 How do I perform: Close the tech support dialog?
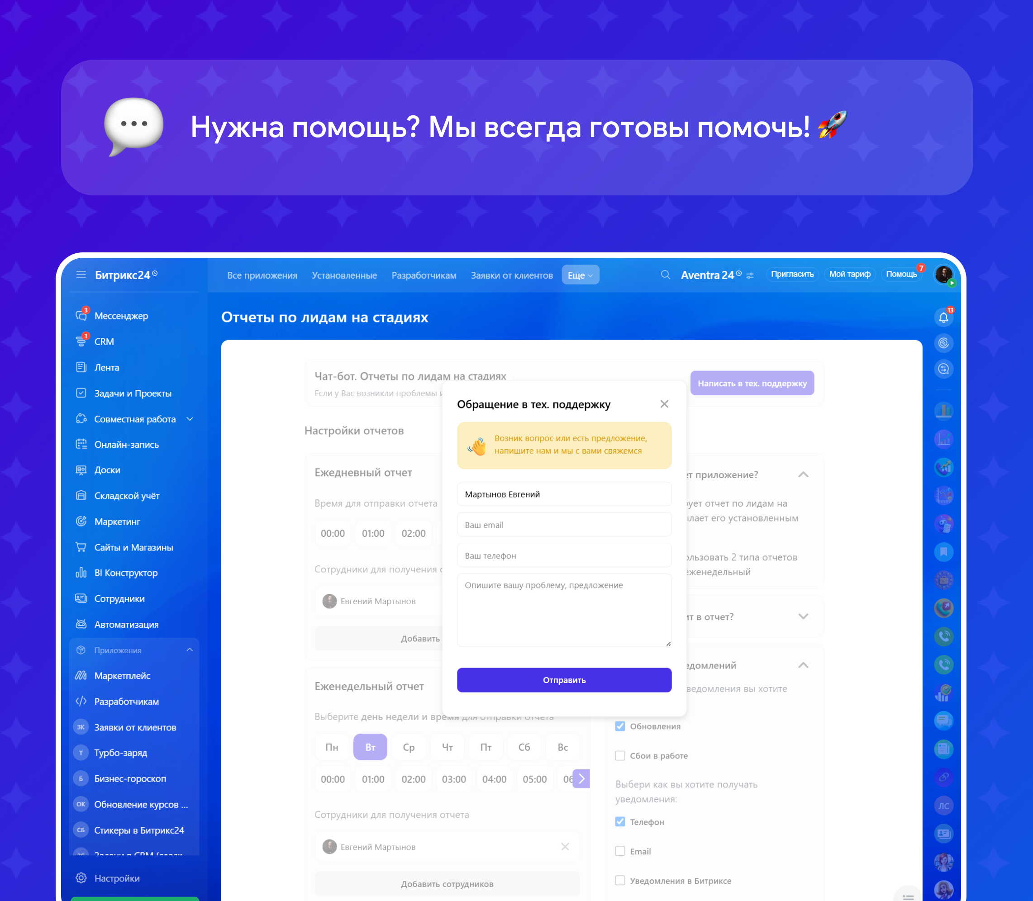coord(664,404)
